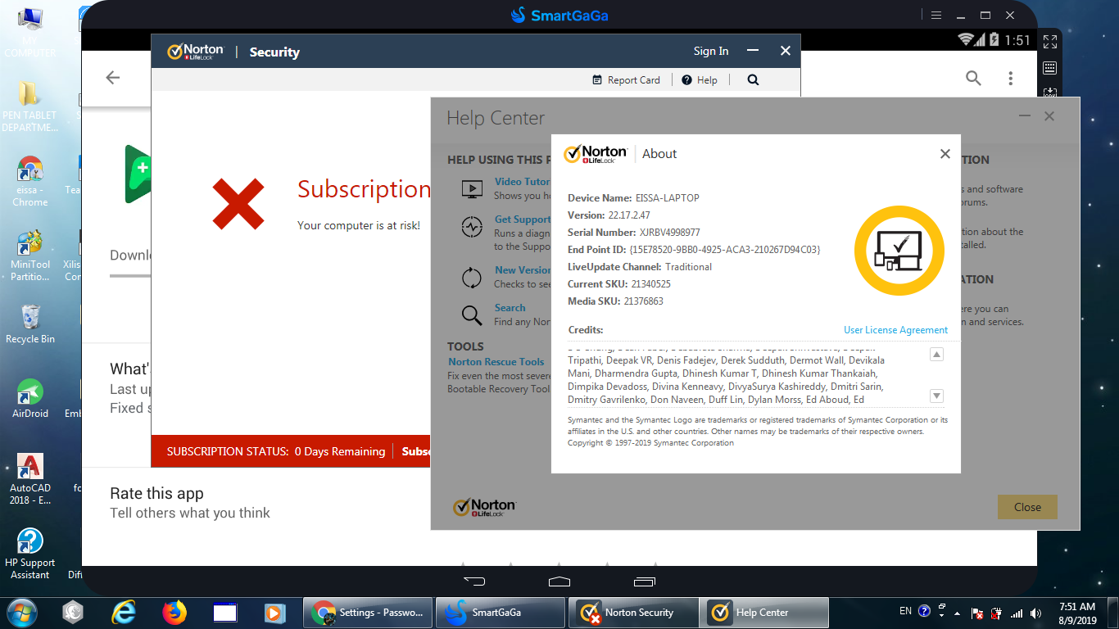Click the Norton device checkmark badge in About
The height and width of the screenshot is (629, 1119).
[x=899, y=251]
